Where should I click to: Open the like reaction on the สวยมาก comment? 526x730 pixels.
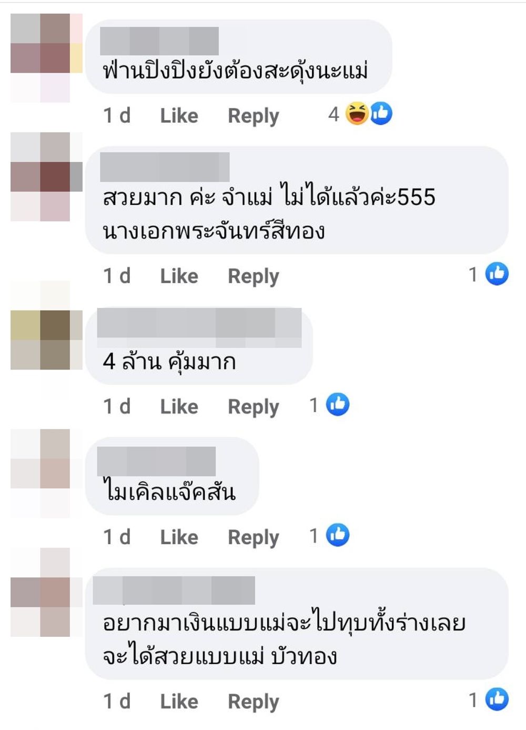(497, 274)
